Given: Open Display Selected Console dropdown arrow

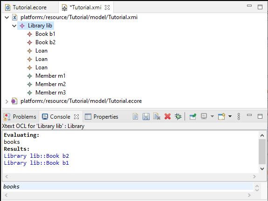Looking at the screenshot, I should [x=212, y=116].
